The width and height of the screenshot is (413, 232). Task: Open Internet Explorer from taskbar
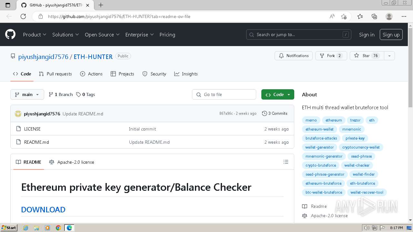pyautogui.click(x=25, y=228)
